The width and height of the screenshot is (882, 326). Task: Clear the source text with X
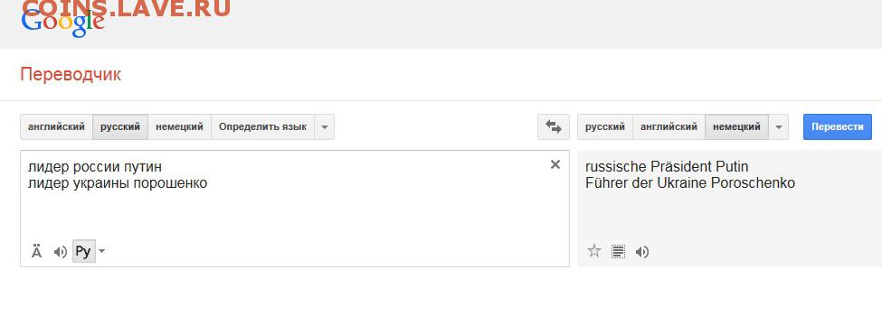(x=555, y=164)
